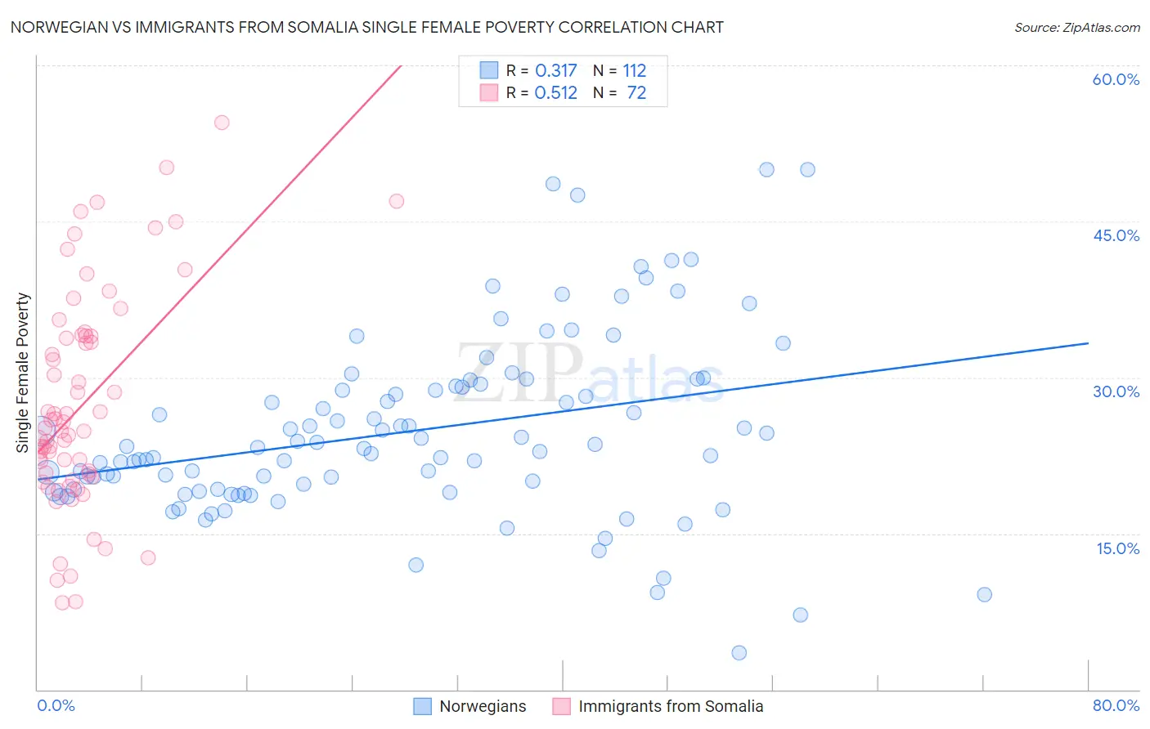Click the highest pink data point
This screenshot has height=729, width=1150.
pos(222,123)
